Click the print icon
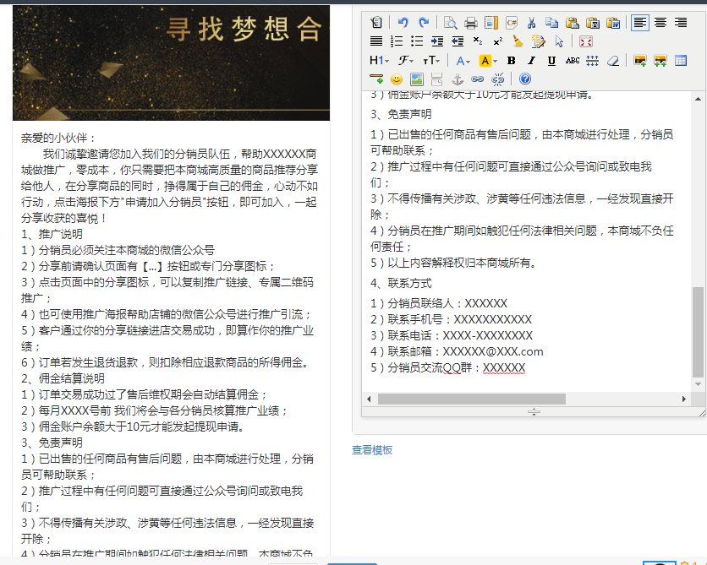 471,23
